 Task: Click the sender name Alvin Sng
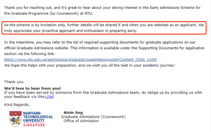click(x=73, y=112)
